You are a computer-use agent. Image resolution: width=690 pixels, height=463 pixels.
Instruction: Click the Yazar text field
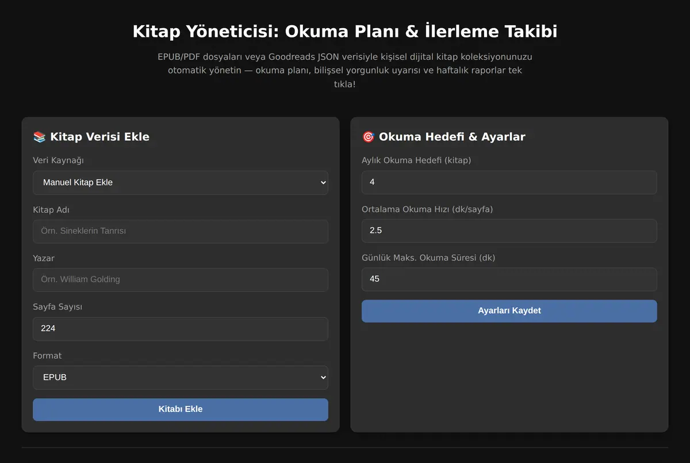181,280
